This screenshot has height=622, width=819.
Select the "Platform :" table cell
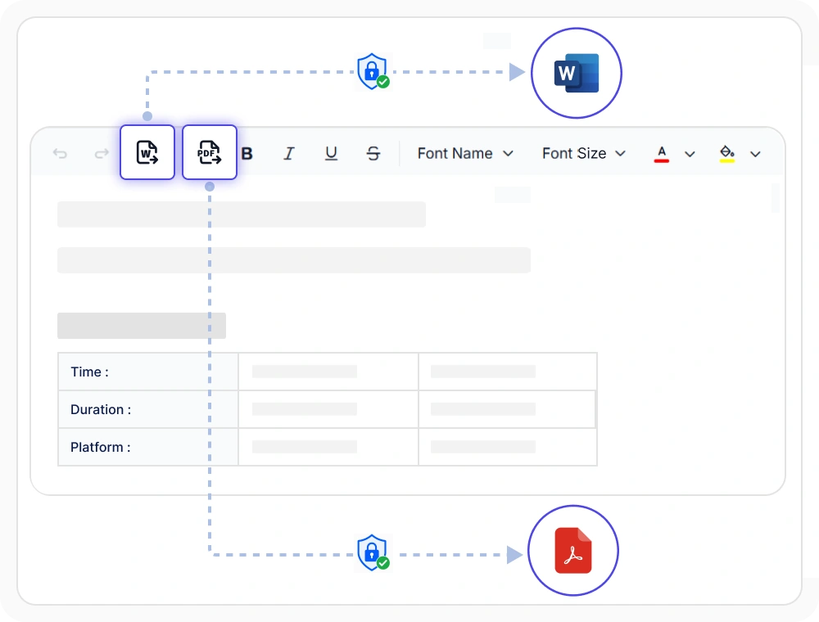(x=148, y=447)
